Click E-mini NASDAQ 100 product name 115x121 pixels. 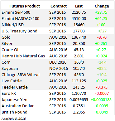21,19
